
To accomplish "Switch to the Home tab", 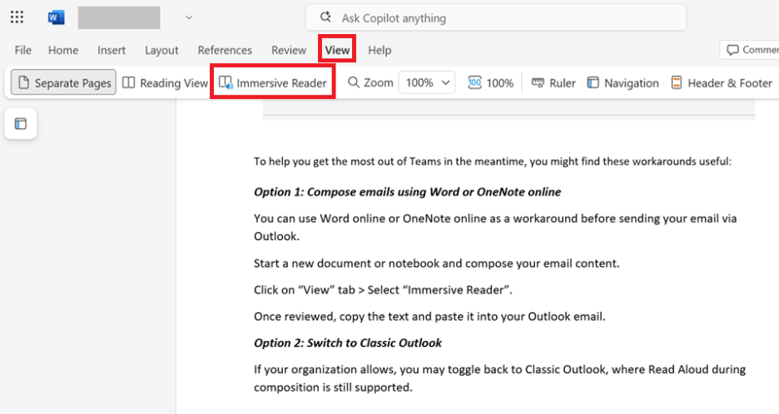I will click(63, 50).
